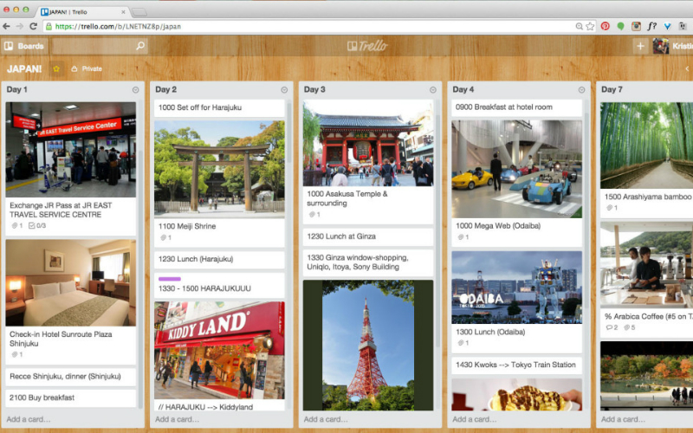Open the JR East Travel Service Center photo
This screenshot has height=433, width=693.
pyautogui.click(x=71, y=149)
